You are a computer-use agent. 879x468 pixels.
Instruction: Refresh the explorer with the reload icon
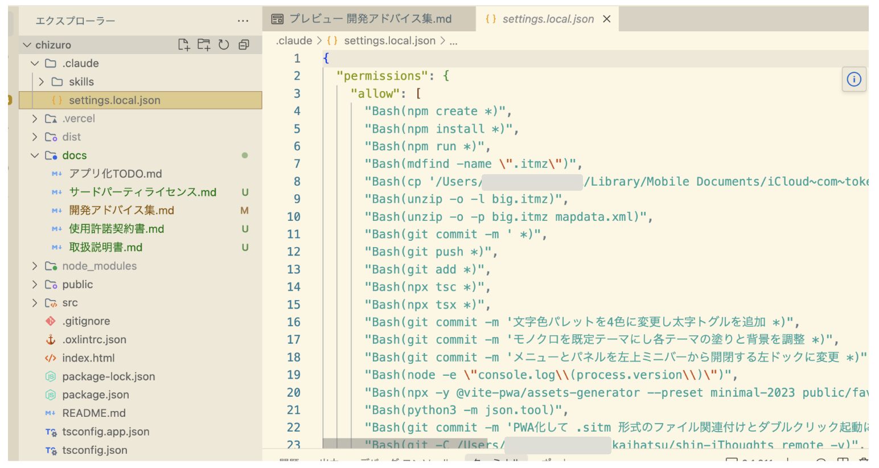pos(224,44)
